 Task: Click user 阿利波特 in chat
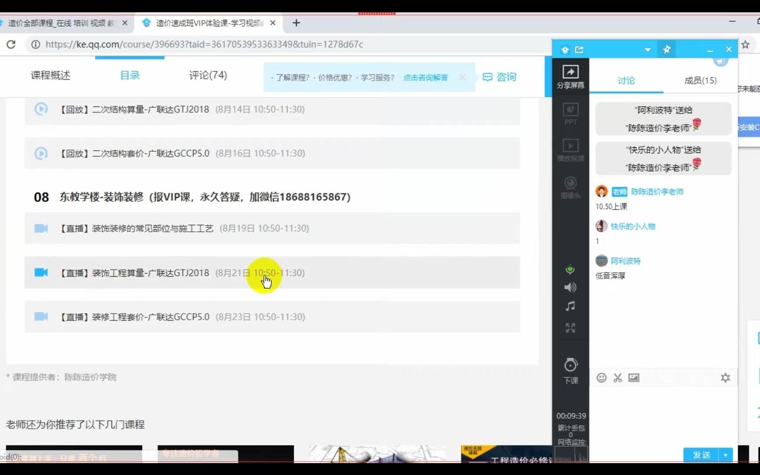pos(625,261)
